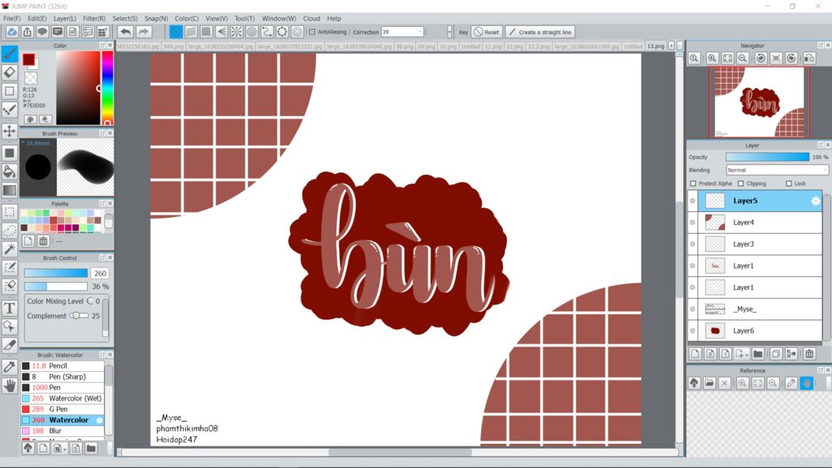
Task: Open the Correction value dropdown
Action: pyautogui.click(x=420, y=32)
